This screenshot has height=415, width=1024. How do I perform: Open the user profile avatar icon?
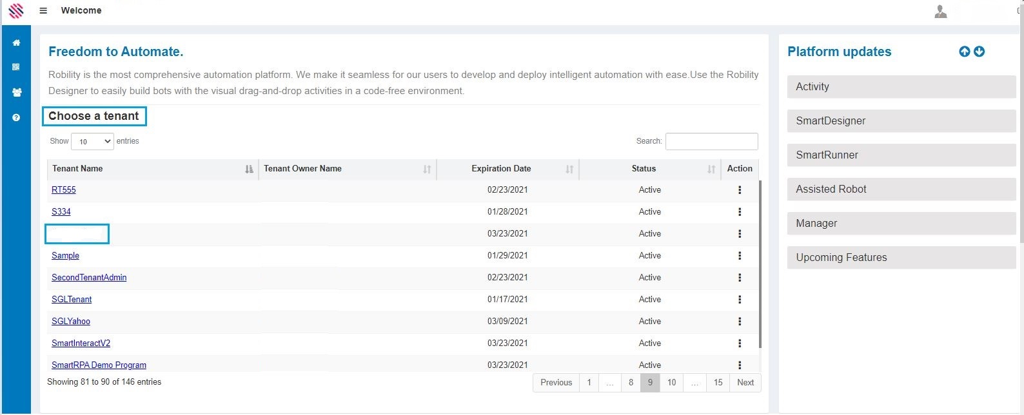point(940,12)
